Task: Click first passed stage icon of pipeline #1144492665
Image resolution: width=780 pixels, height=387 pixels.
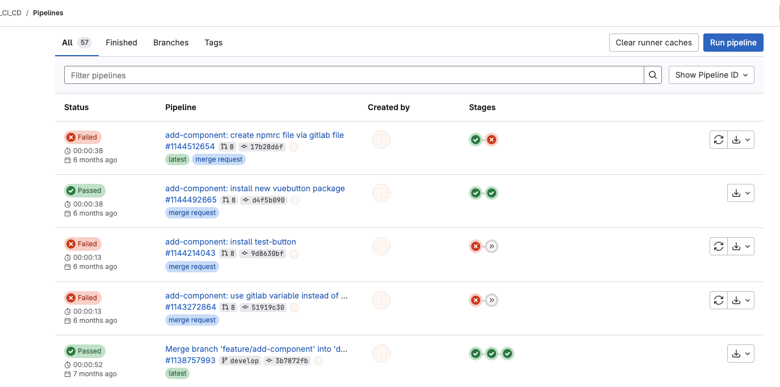Action: (x=476, y=193)
